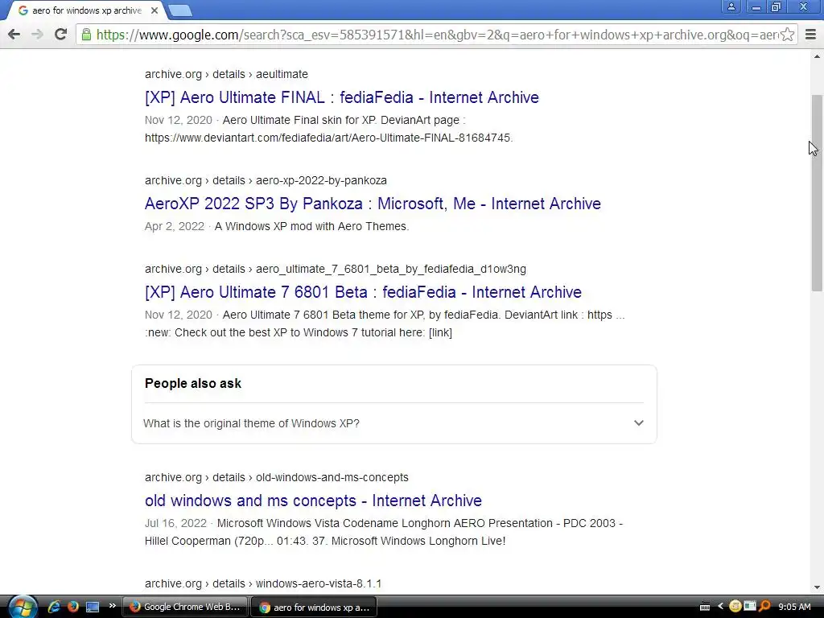Screen dimensions: 824x618
Task: Open [XP] Aero Ultimate 7 6801 Beta result
Action: pos(363,292)
